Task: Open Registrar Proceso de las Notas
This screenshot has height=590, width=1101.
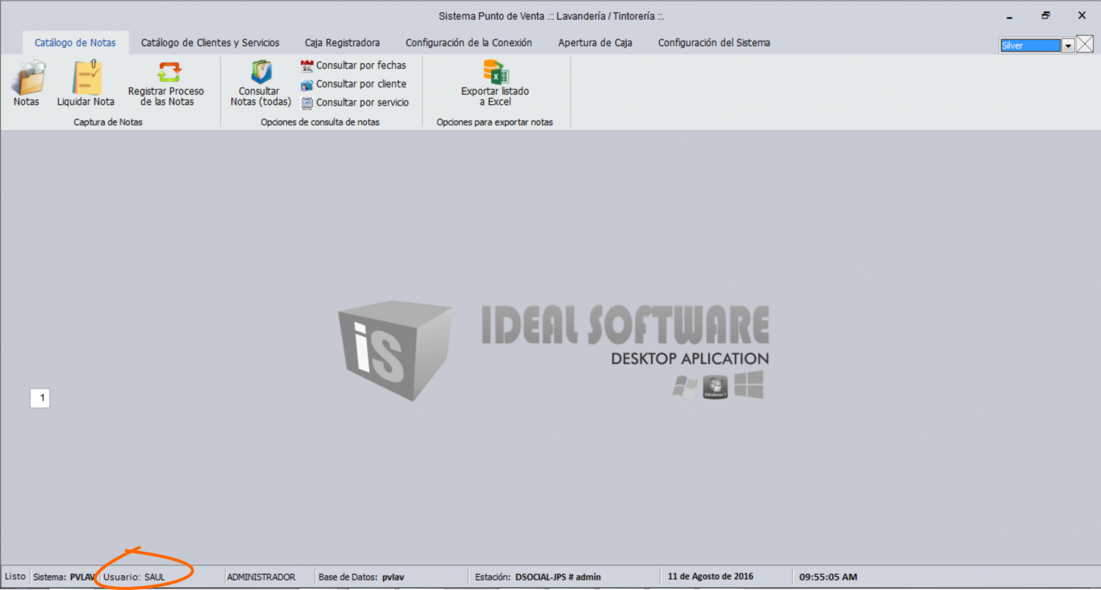Action: click(x=166, y=83)
